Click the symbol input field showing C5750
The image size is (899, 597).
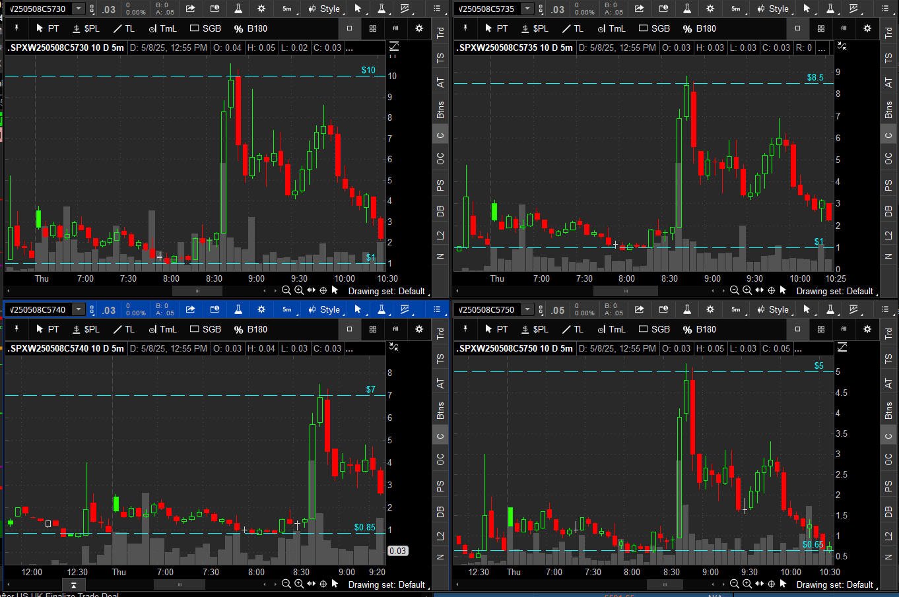(x=487, y=309)
